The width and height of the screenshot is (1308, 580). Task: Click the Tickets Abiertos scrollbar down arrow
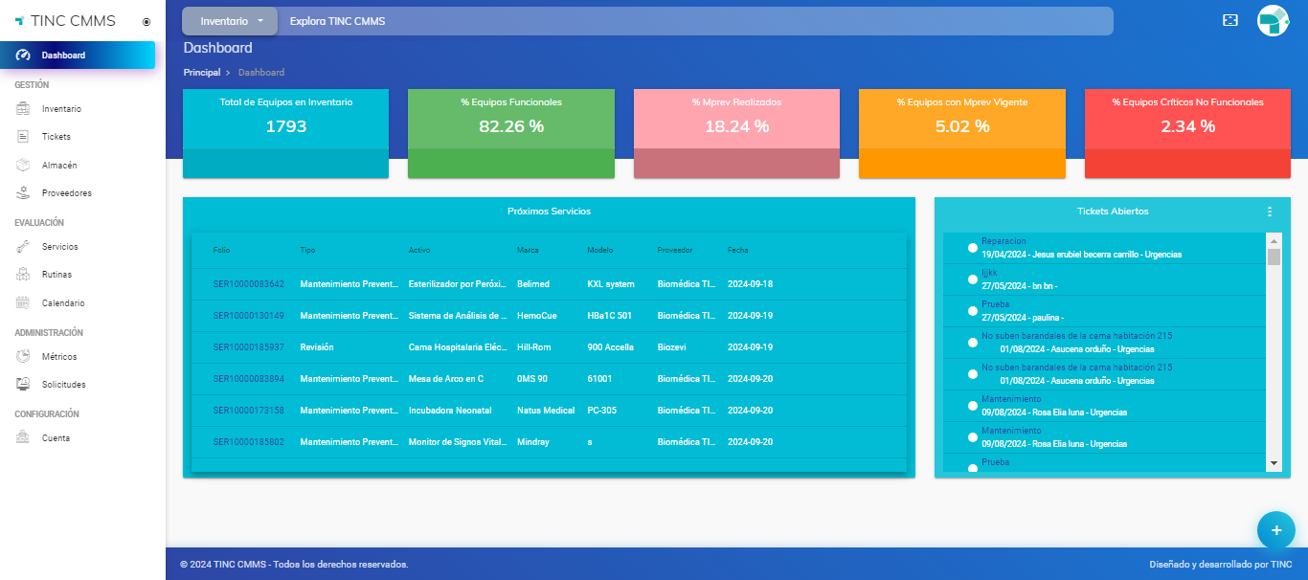tap(1274, 463)
